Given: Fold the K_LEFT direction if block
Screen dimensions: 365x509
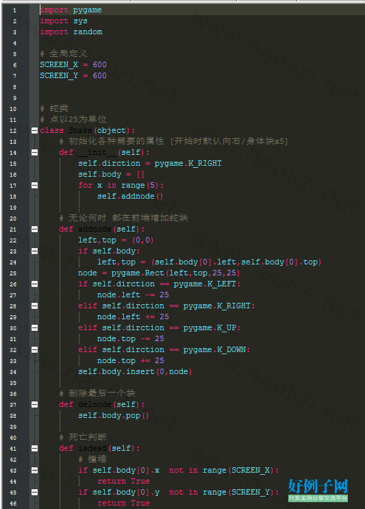Looking at the screenshot, I should pyautogui.click(x=34, y=284).
